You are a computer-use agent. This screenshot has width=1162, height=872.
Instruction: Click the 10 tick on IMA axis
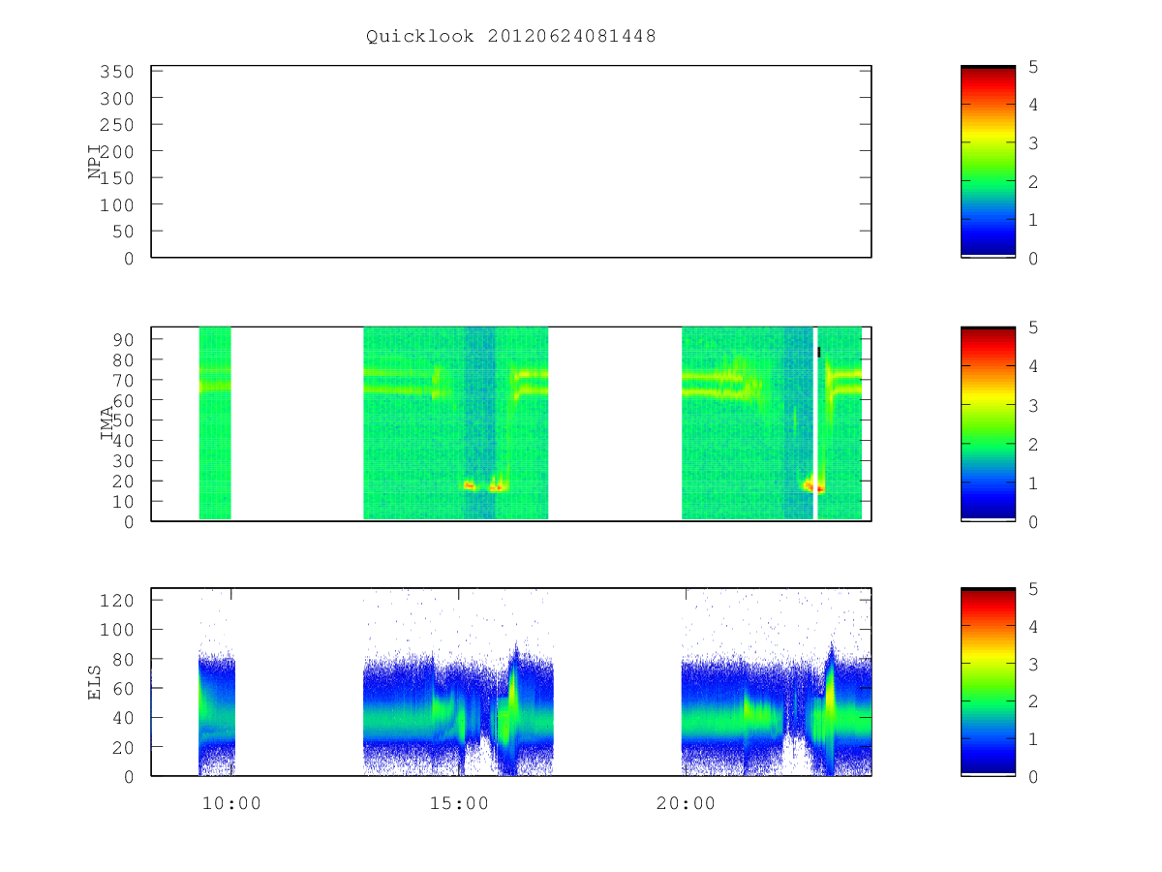124,501
